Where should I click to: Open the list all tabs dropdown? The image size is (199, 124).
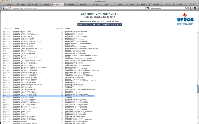[197, 4]
